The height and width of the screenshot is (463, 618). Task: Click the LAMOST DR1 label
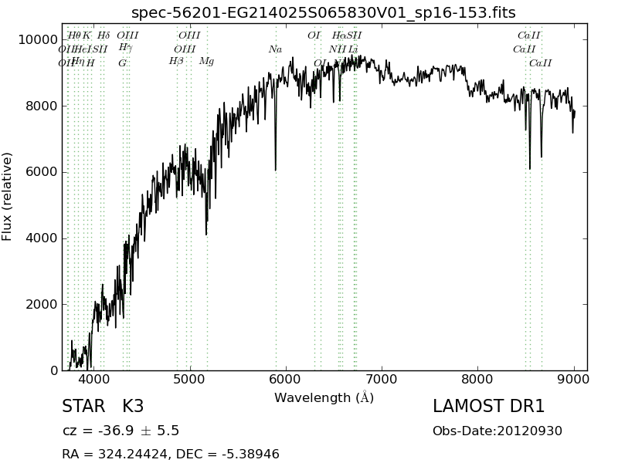[x=488, y=406]
